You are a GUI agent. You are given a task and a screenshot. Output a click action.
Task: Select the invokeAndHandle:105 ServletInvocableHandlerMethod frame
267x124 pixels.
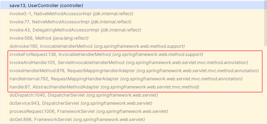[67, 62]
